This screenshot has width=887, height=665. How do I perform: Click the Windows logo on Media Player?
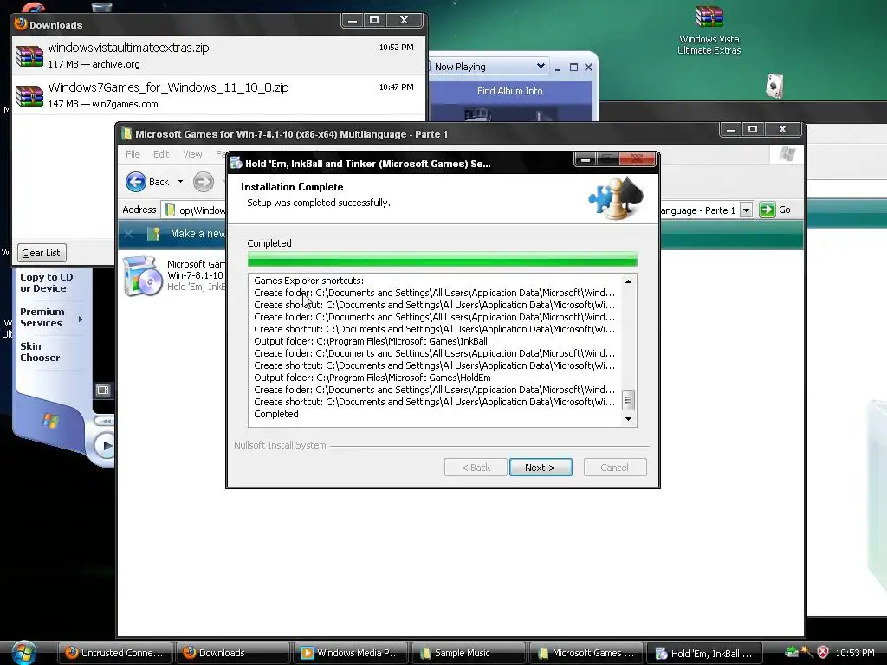(50, 421)
